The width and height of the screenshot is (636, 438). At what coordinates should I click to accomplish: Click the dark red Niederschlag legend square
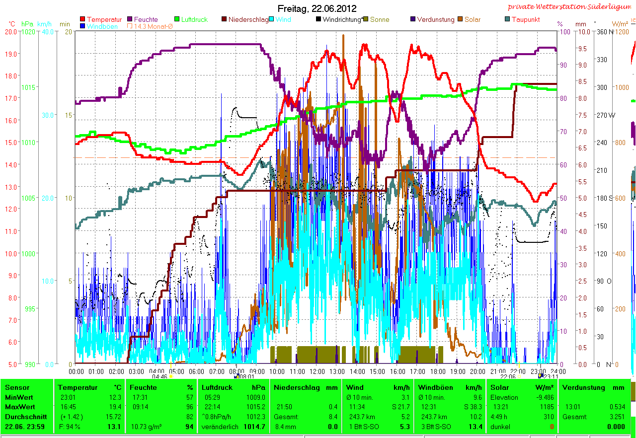(225, 20)
